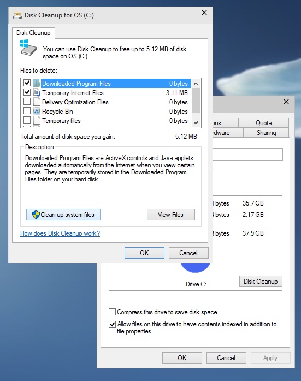301x381 pixels.
Task: Click the Delivery Optimization Files document icon
Action: 37,102
